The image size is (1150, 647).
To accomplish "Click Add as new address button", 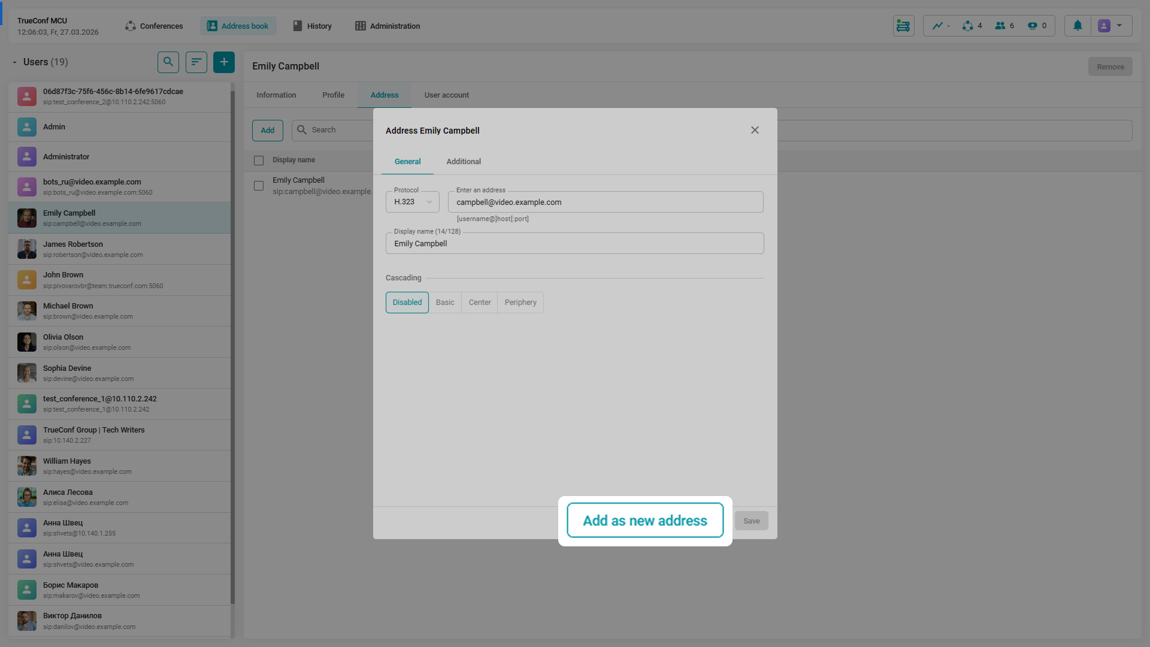I will click(645, 521).
